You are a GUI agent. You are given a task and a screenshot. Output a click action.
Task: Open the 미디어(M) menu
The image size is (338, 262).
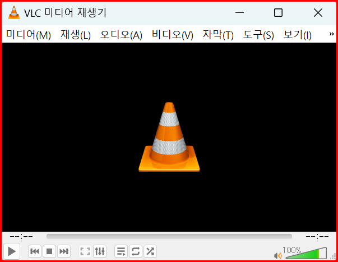[29, 35]
